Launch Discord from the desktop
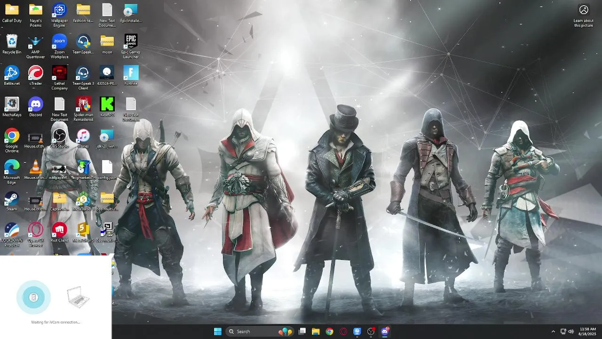 pos(36,107)
